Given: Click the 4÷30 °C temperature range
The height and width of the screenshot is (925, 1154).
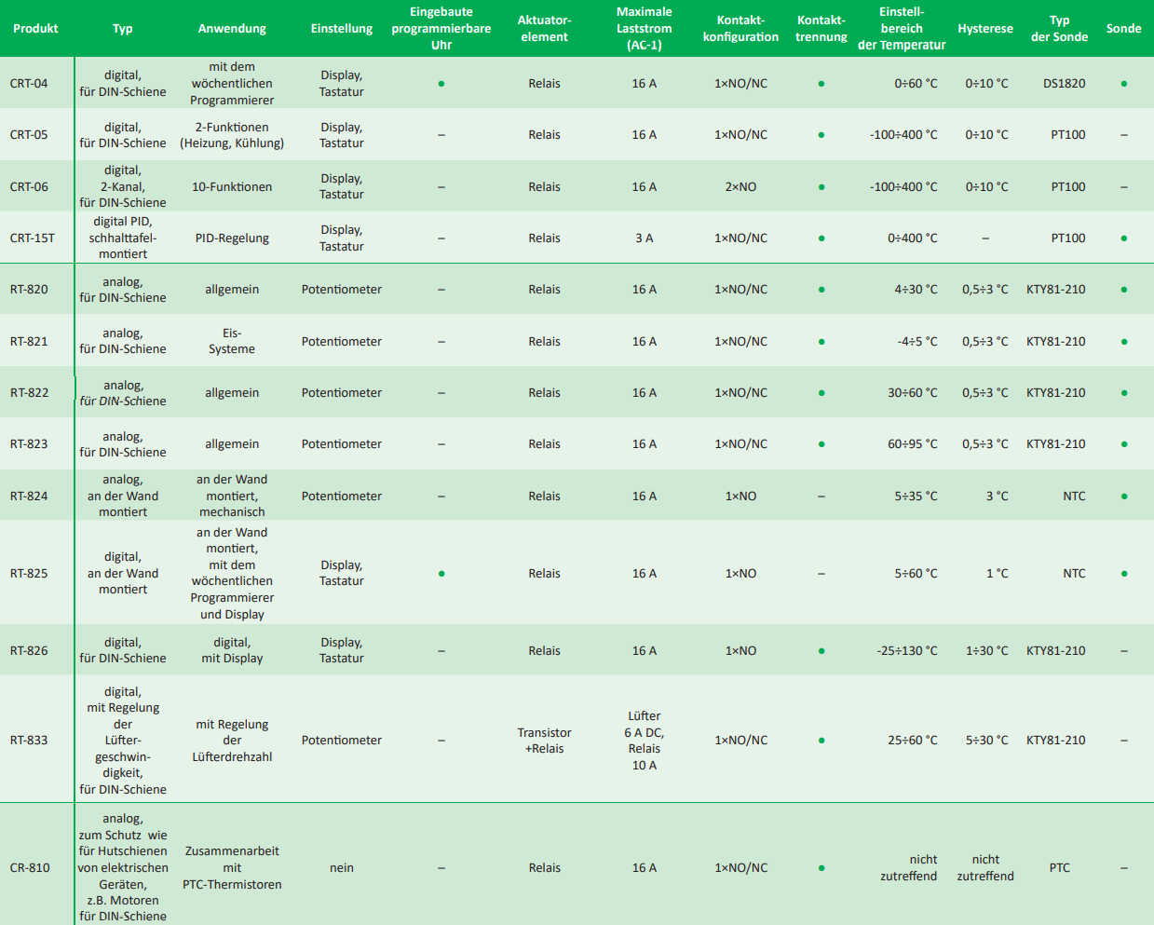Looking at the screenshot, I should coord(916,290).
